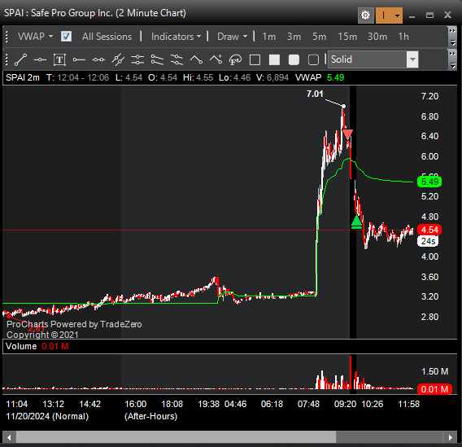Select the text annotation tool
This screenshot has width=462, height=447.
click(x=59, y=59)
